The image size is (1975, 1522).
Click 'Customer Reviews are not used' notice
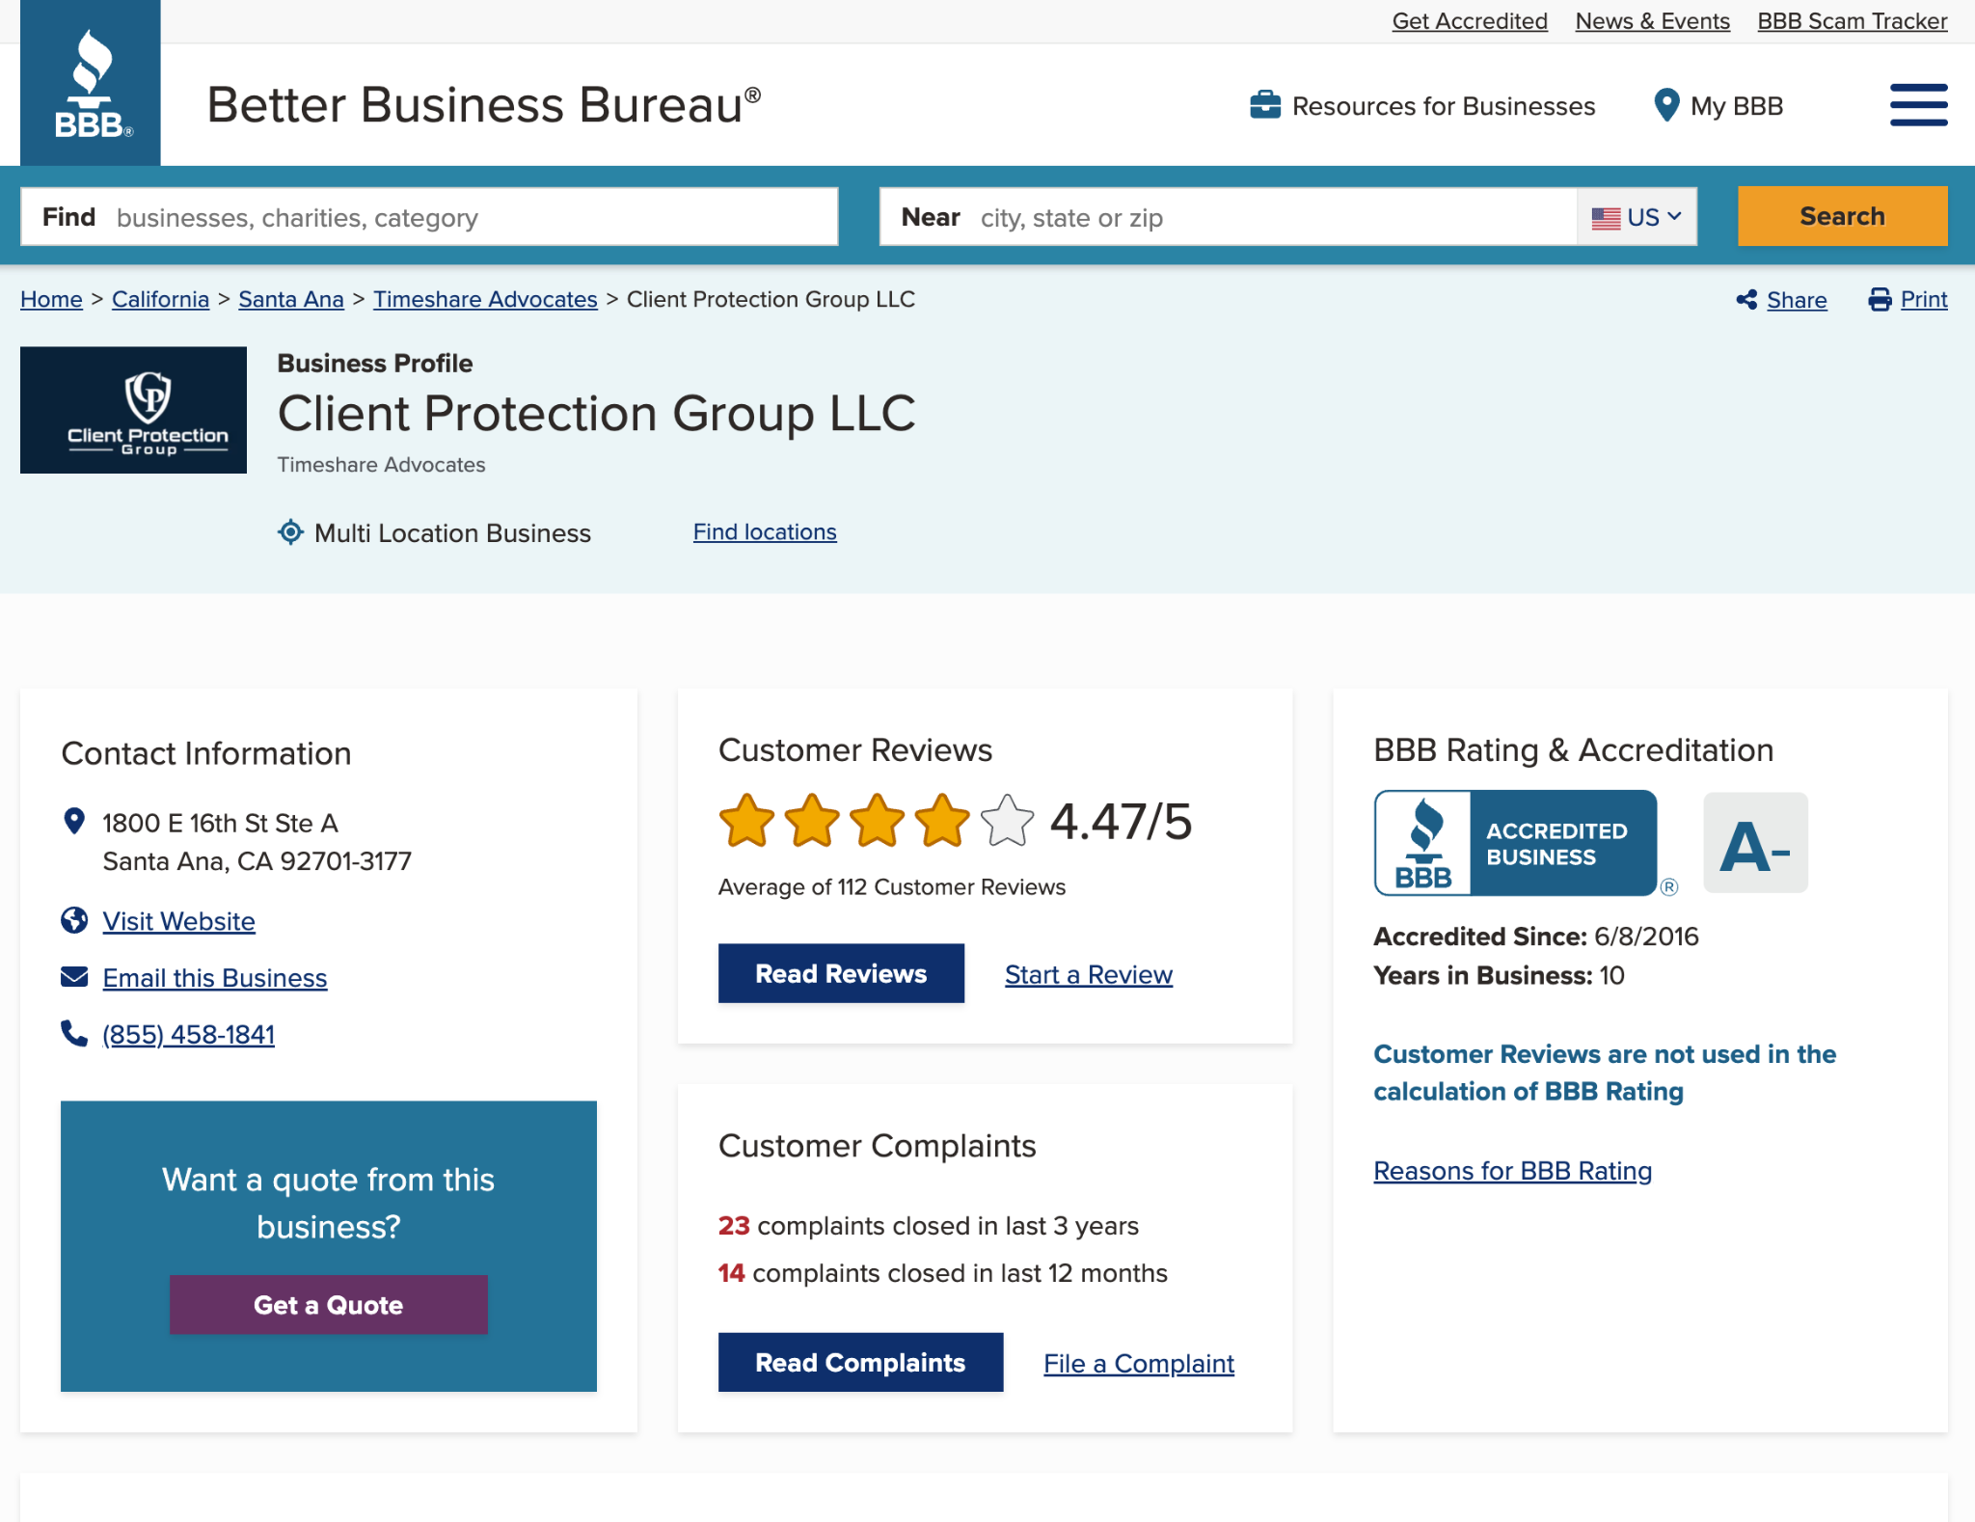click(x=1605, y=1073)
